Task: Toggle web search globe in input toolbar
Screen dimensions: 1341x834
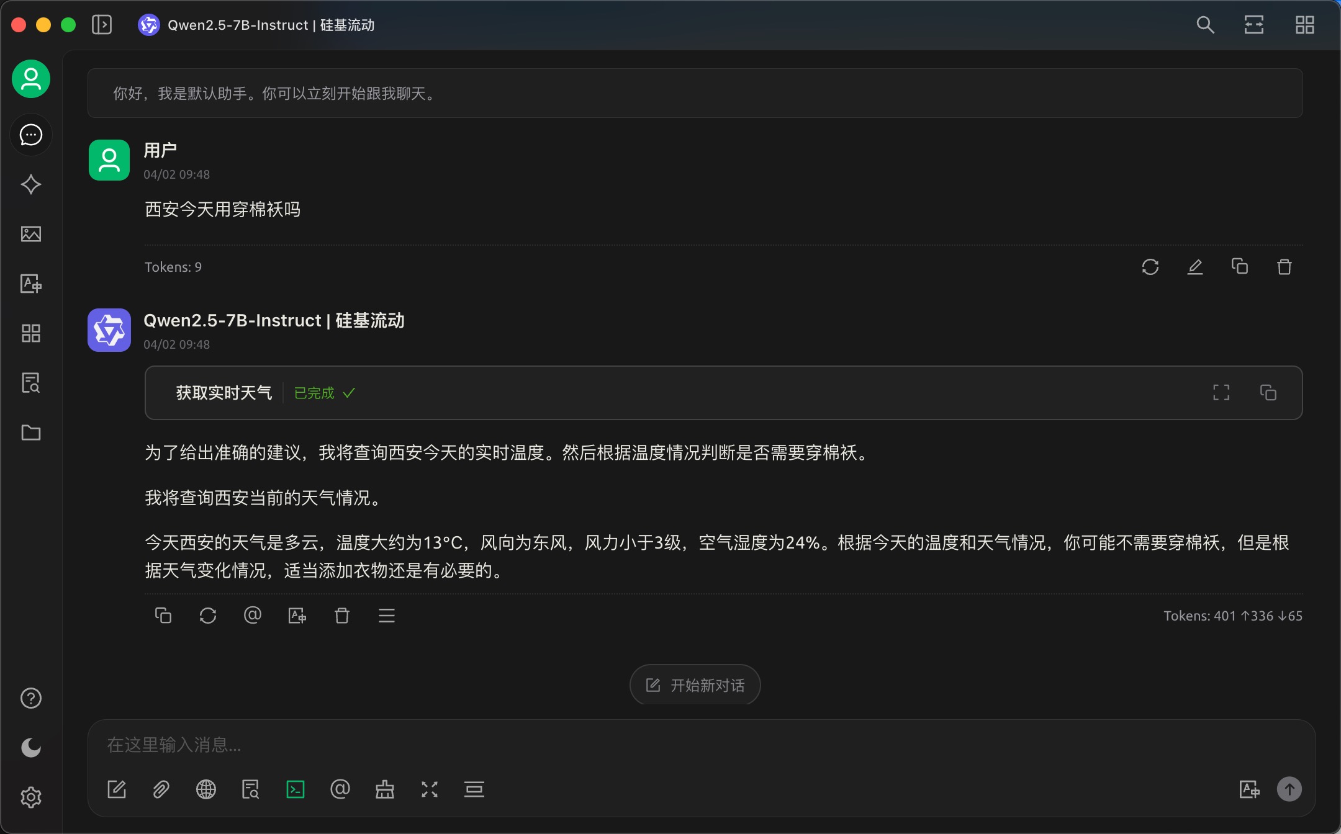Action: pos(206,789)
